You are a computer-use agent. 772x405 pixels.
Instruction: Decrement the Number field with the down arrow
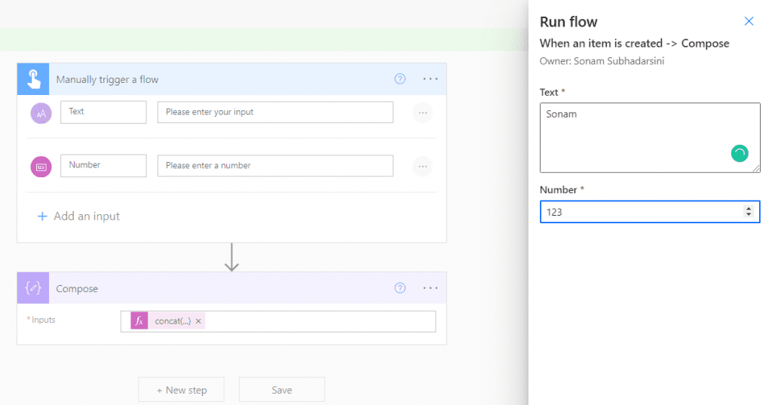tap(749, 214)
